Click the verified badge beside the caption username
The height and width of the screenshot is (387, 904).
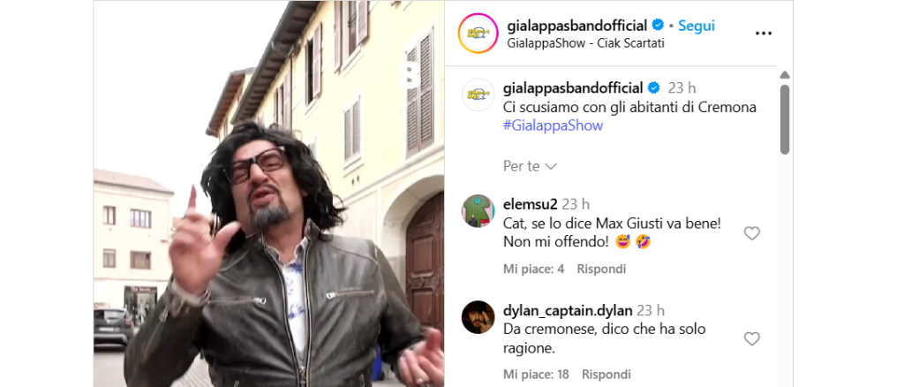[x=654, y=88]
